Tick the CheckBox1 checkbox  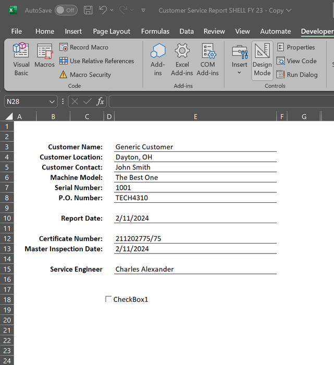tap(108, 299)
